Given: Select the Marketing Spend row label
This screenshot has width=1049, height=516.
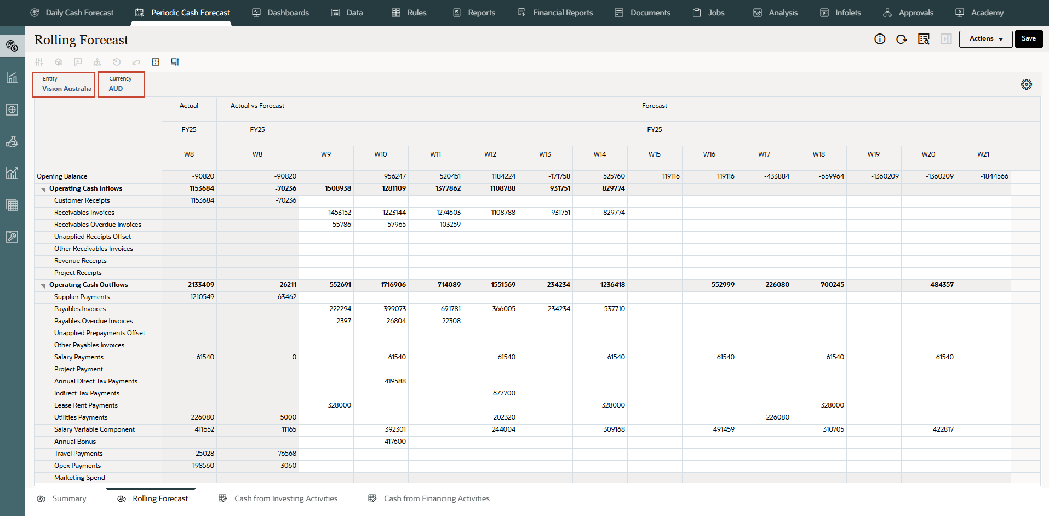Looking at the screenshot, I should coord(79,478).
